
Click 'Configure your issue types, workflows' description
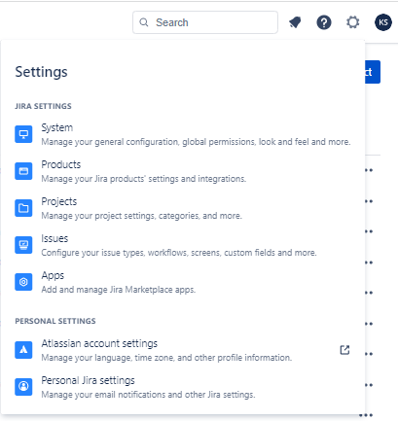click(179, 253)
